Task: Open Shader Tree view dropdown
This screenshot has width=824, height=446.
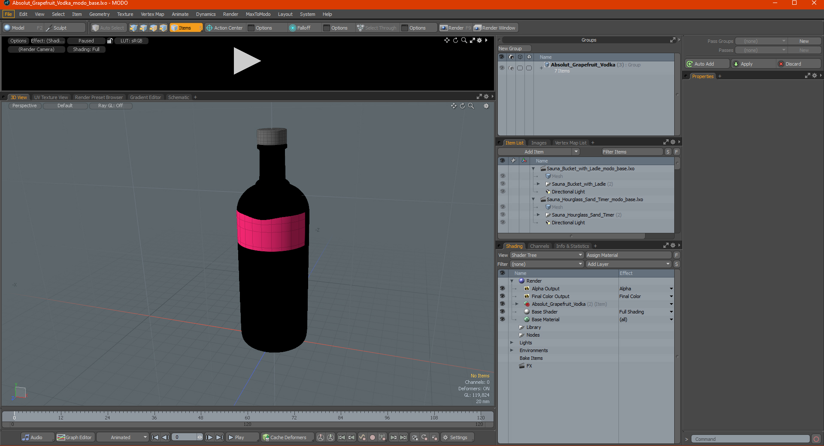Action: [x=547, y=255]
